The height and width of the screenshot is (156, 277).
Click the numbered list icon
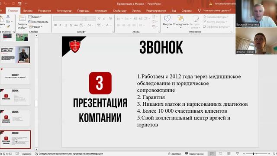127,18
